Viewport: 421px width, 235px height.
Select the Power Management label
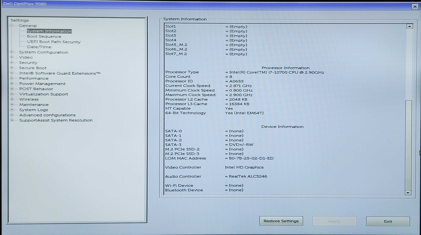42,84
